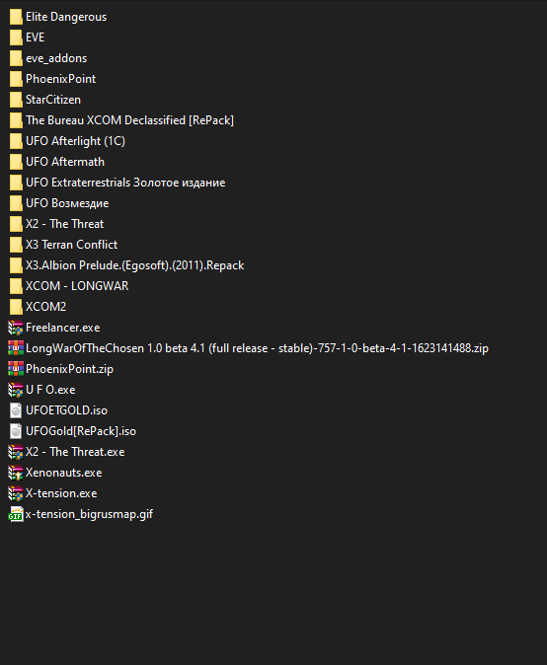This screenshot has width=547, height=665.
Task: Select the StarCitizen folder
Action: 45,100
